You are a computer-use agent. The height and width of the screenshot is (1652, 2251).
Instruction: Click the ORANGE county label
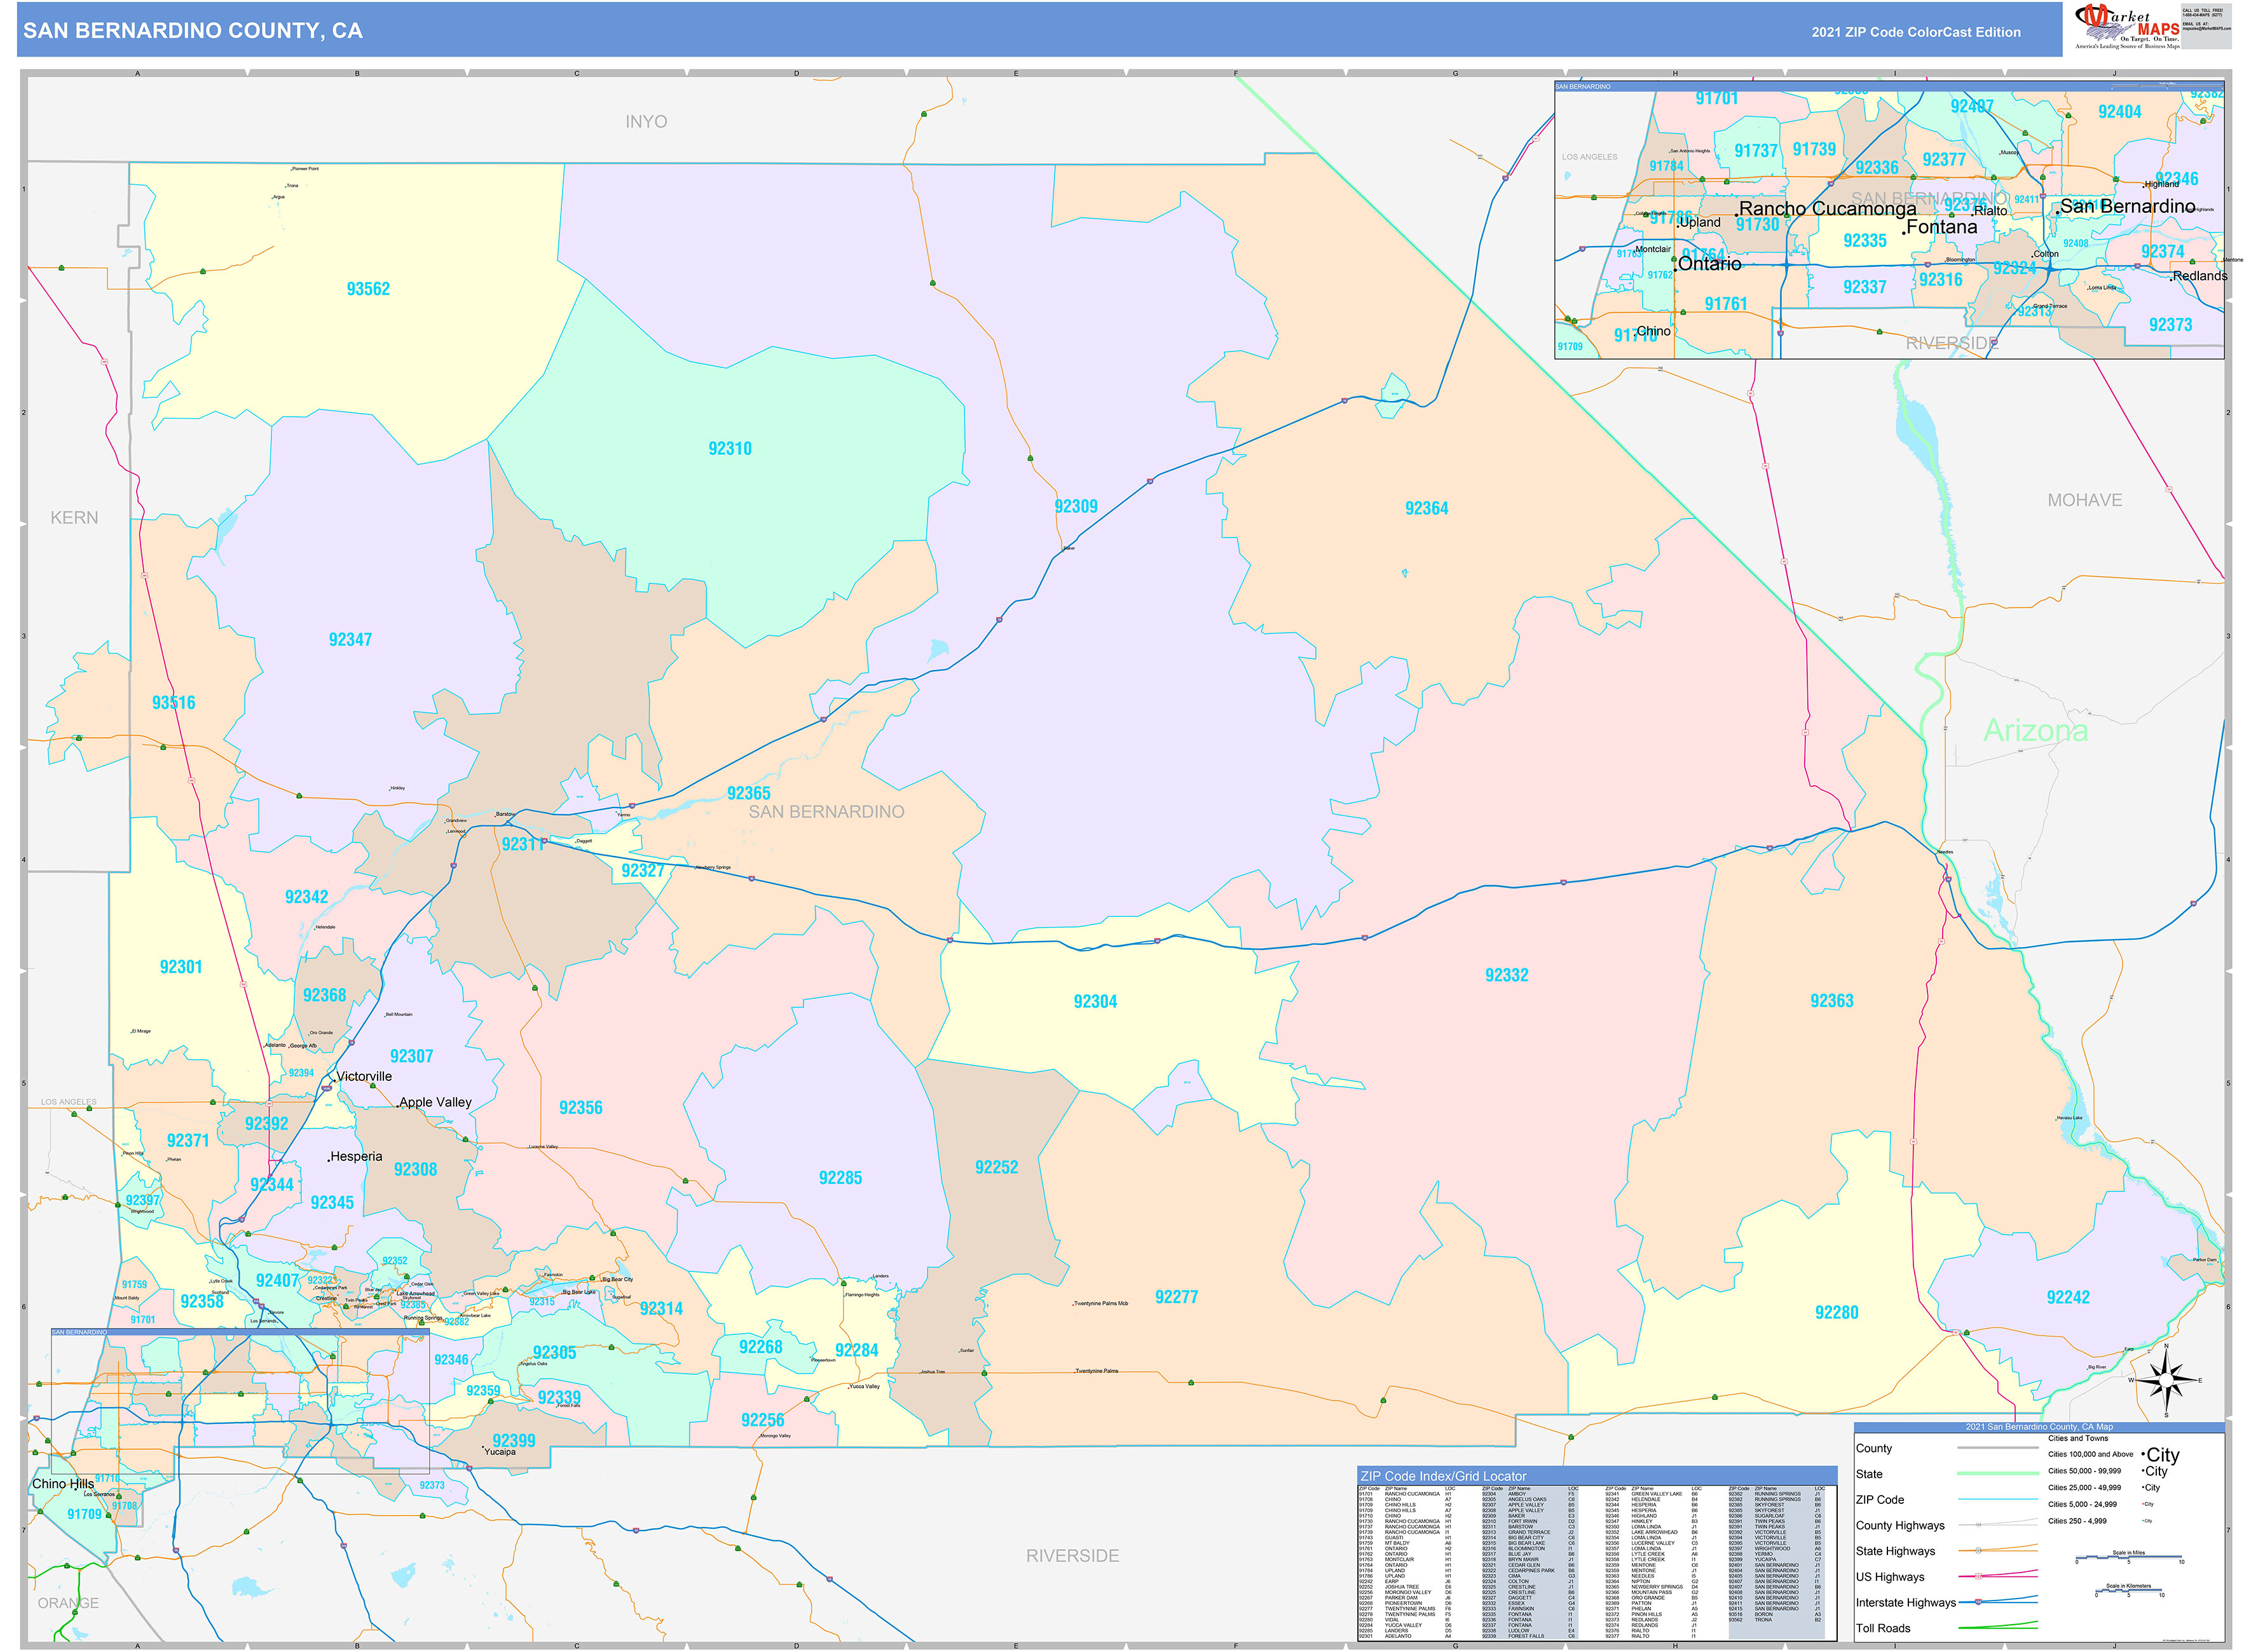(x=68, y=1602)
